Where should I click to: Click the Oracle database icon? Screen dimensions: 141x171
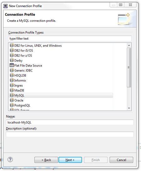tap(12, 100)
